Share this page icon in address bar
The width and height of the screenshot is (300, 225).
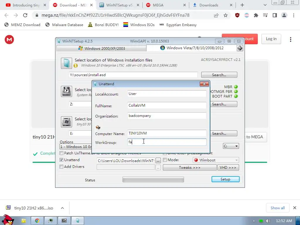(216, 15)
